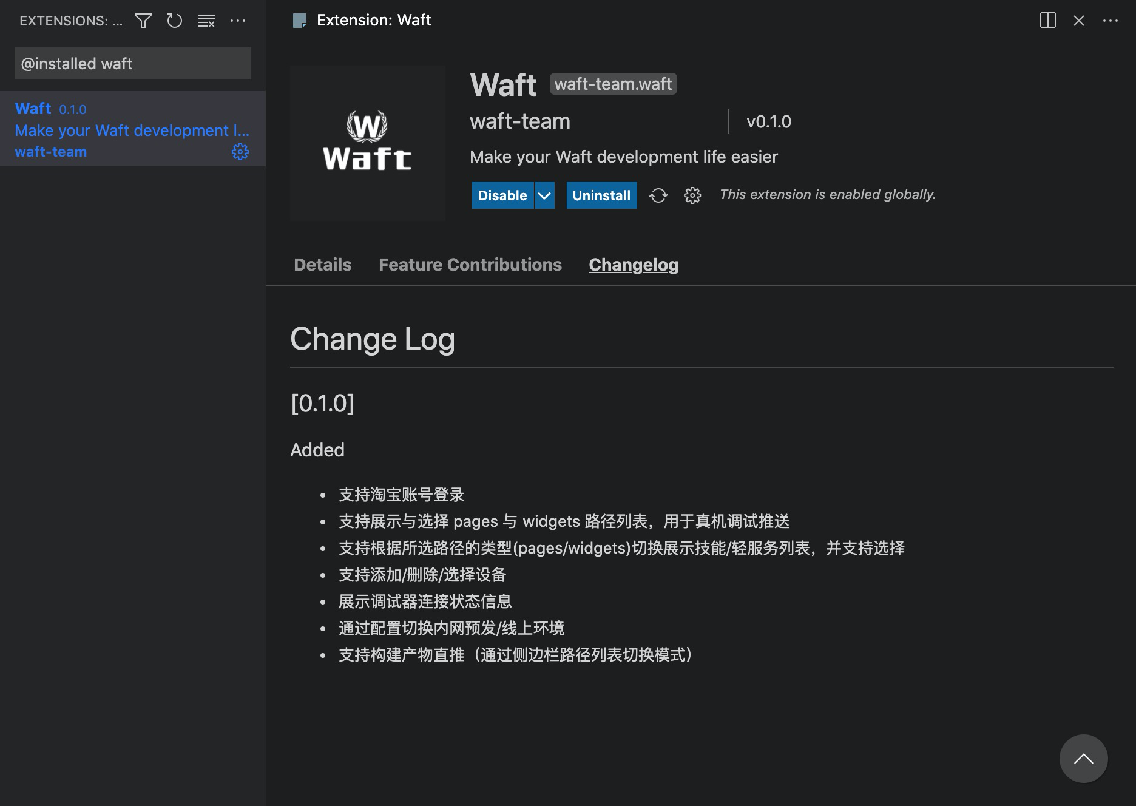Click the 支持构建产物直推 changelog line
The width and height of the screenshot is (1136, 806).
[516, 655]
